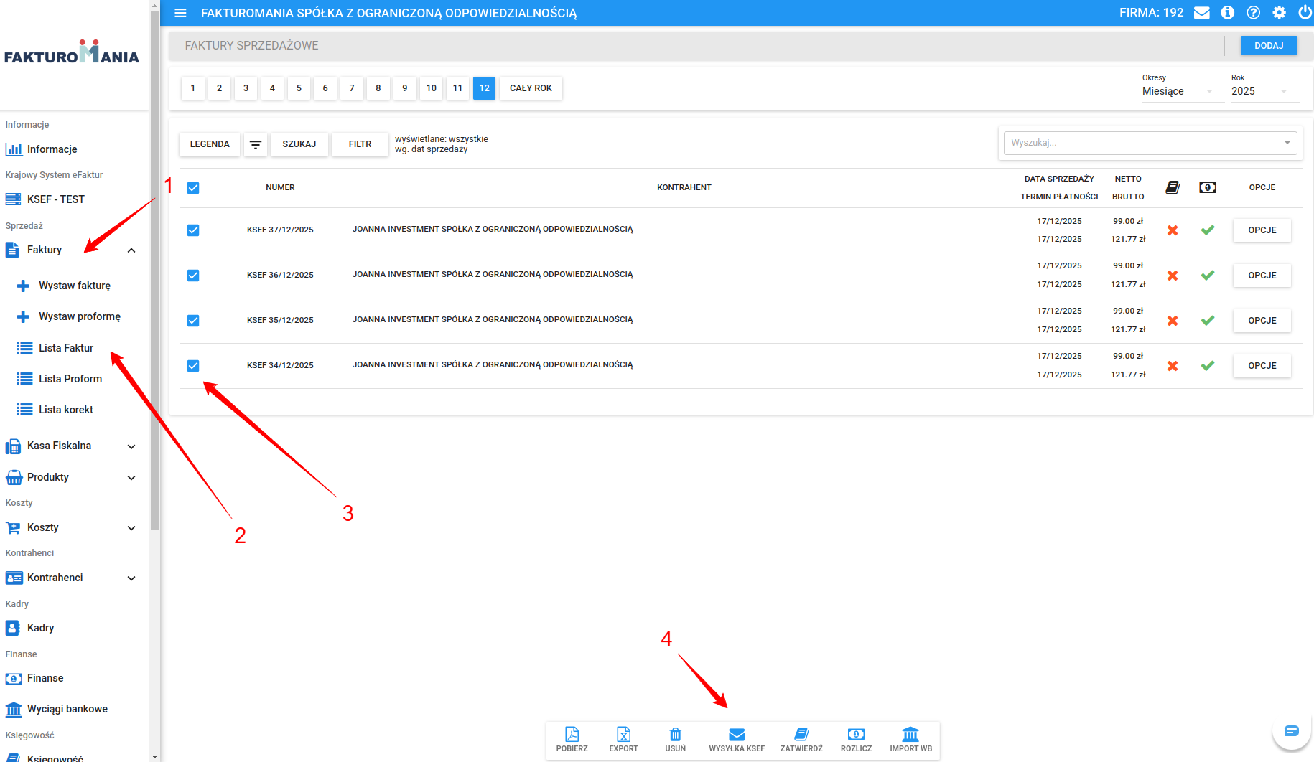Select month 3 tab
Image resolution: width=1314 pixels, height=762 pixels.
(246, 88)
